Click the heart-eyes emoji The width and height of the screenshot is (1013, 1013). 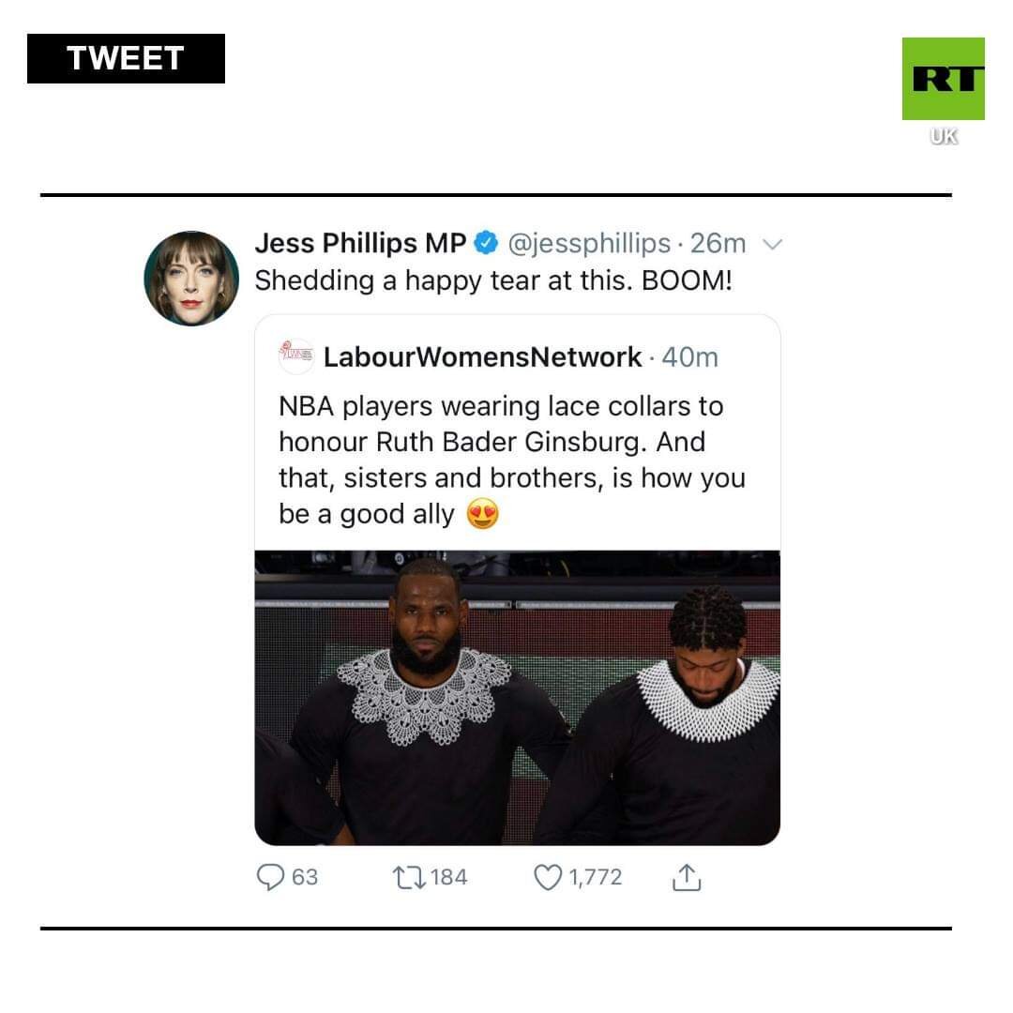[483, 514]
